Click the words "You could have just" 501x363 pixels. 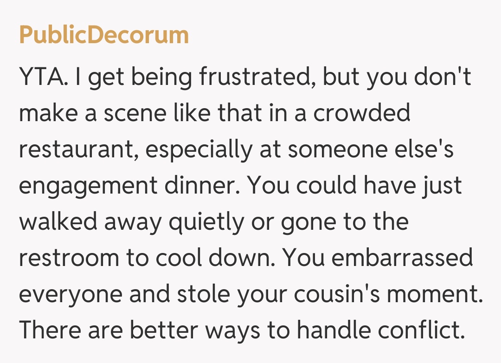click(354, 186)
